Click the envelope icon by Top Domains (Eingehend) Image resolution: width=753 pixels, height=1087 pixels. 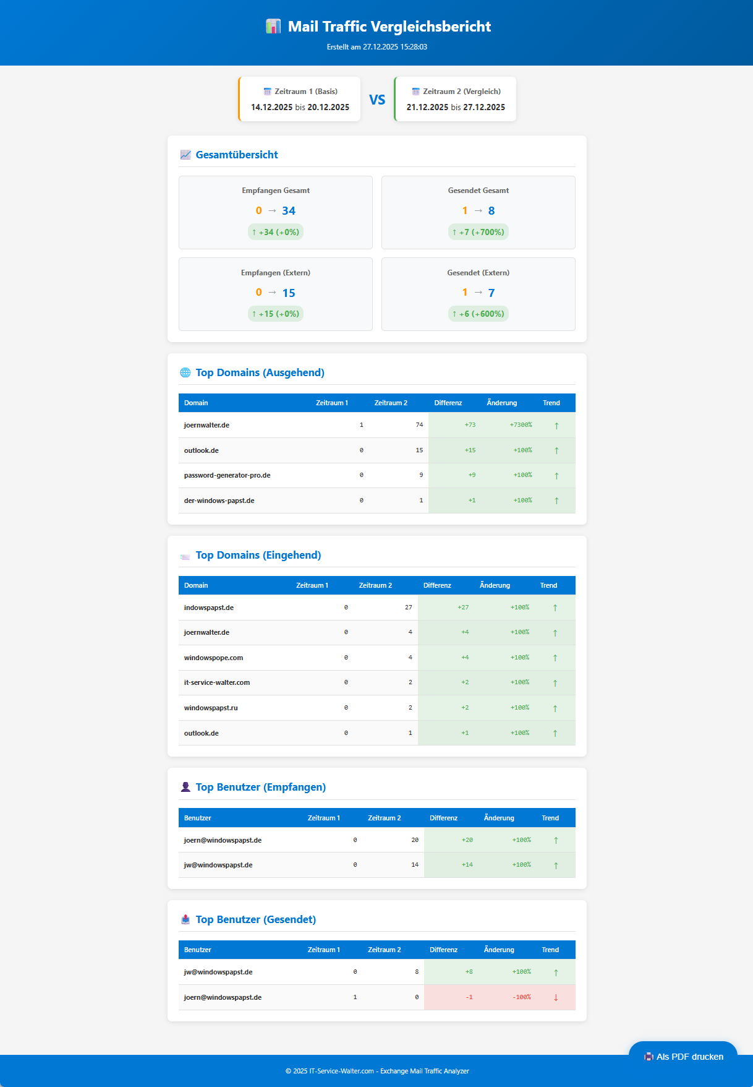point(185,556)
